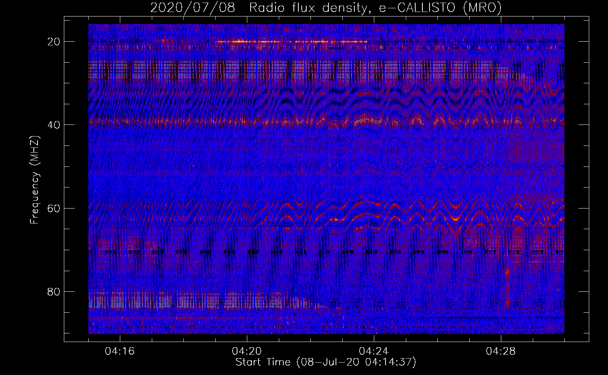Click the 'Start Time (08-Jul-20 04:14:37)' label
This screenshot has height=375, width=608.
pyautogui.click(x=326, y=362)
